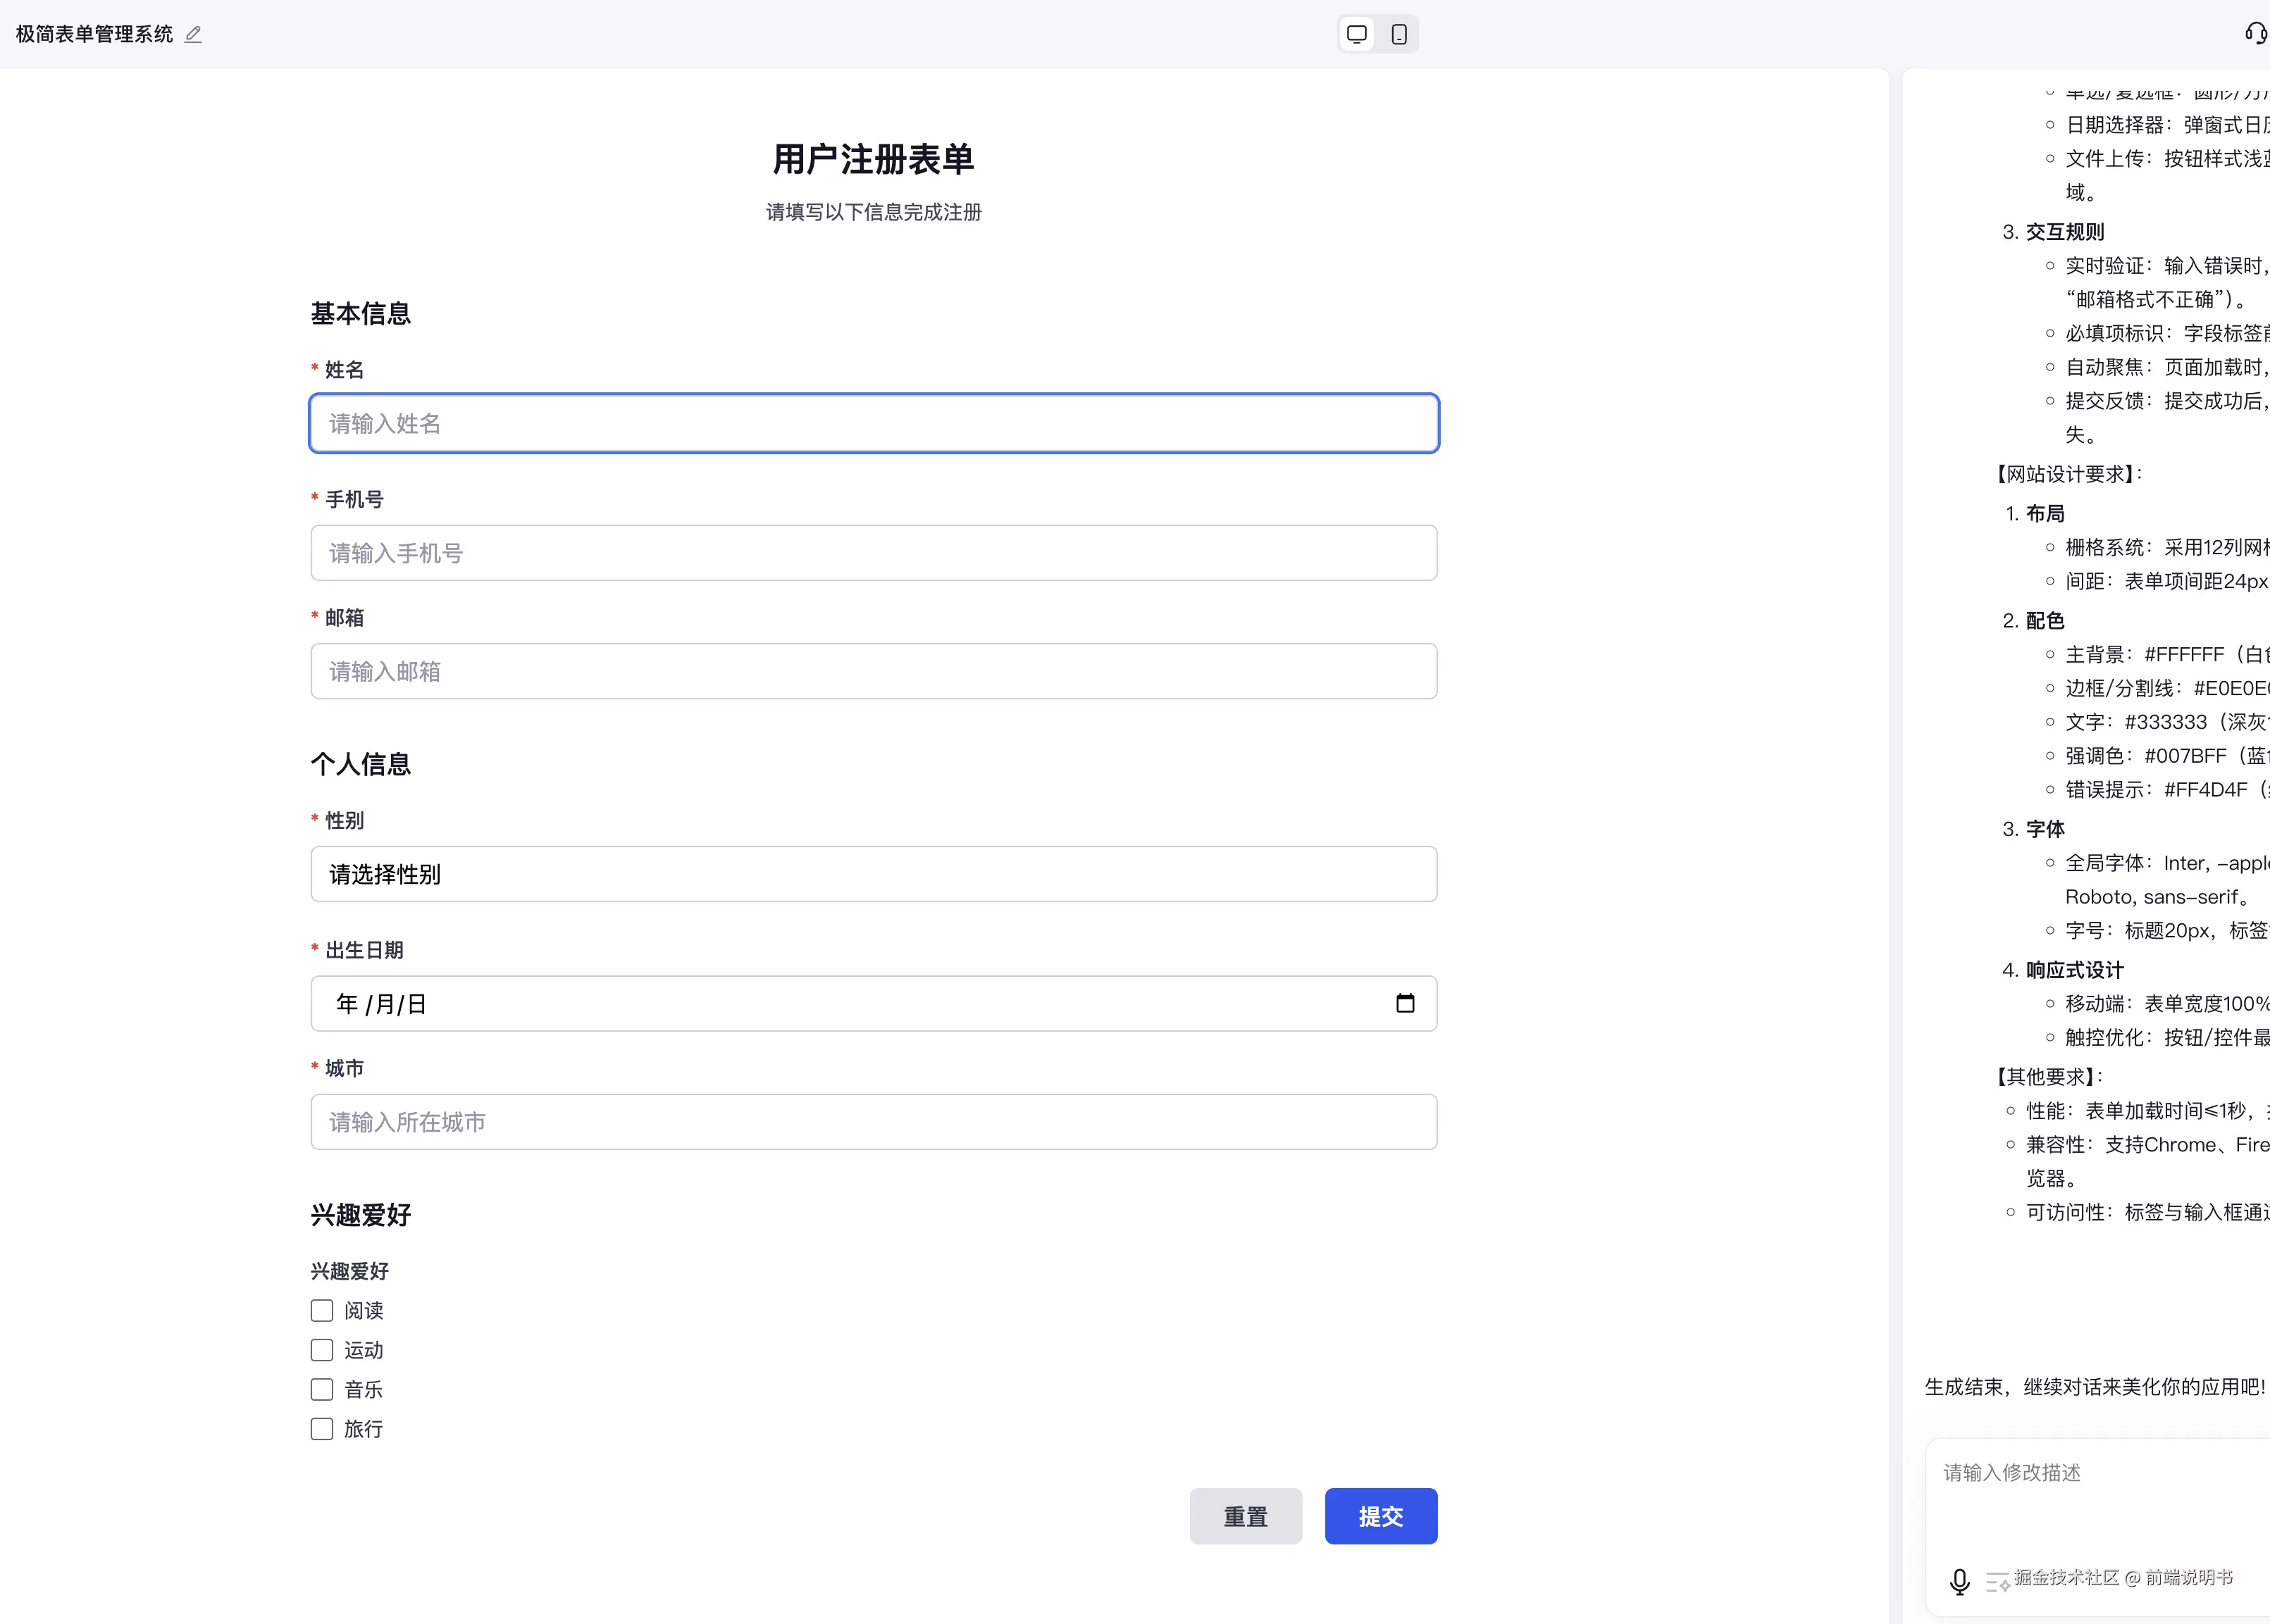This screenshot has height=1624, width=2270.
Task: Click the blue 提交 button
Action: 1381,1516
